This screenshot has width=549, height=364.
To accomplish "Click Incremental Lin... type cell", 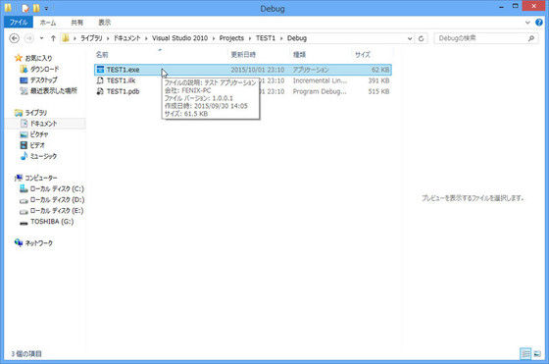I will tap(320, 80).
